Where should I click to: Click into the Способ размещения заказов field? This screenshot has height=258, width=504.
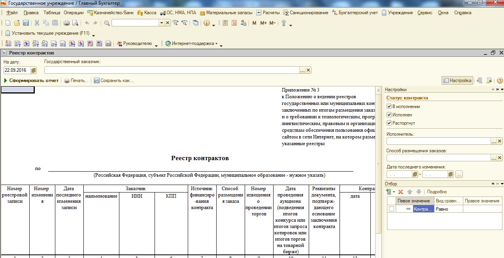pos(438,158)
